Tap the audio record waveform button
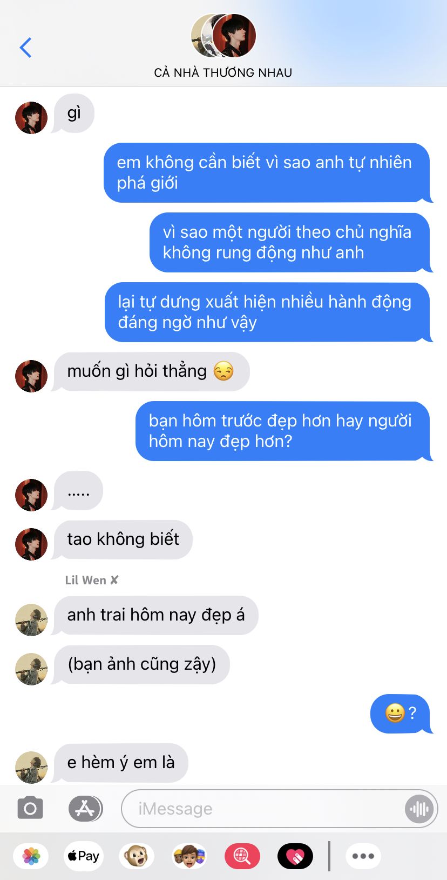 [x=419, y=809]
